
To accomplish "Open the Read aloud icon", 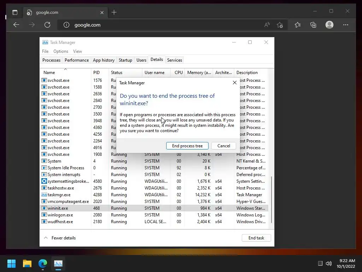I will [267, 25].
